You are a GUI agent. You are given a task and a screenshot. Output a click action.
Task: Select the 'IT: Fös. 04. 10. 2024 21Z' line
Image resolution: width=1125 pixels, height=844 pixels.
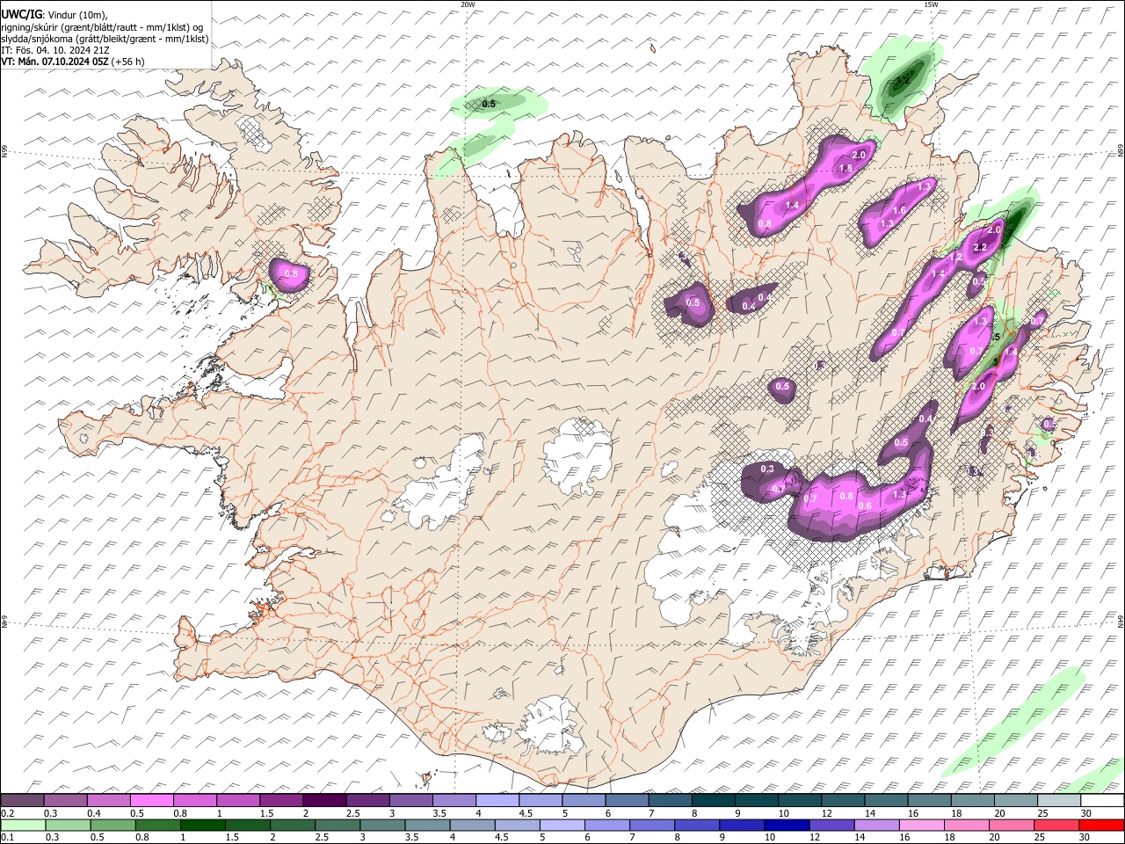coord(54,49)
